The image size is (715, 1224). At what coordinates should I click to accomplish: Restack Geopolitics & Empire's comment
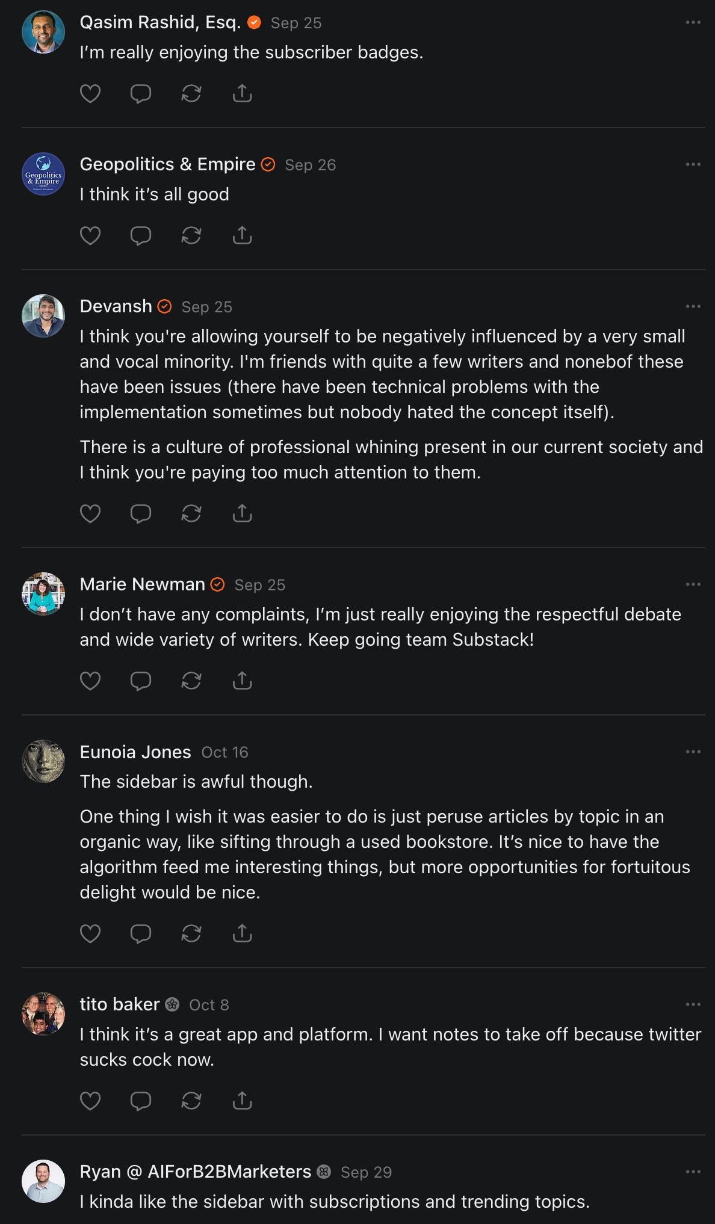(191, 235)
